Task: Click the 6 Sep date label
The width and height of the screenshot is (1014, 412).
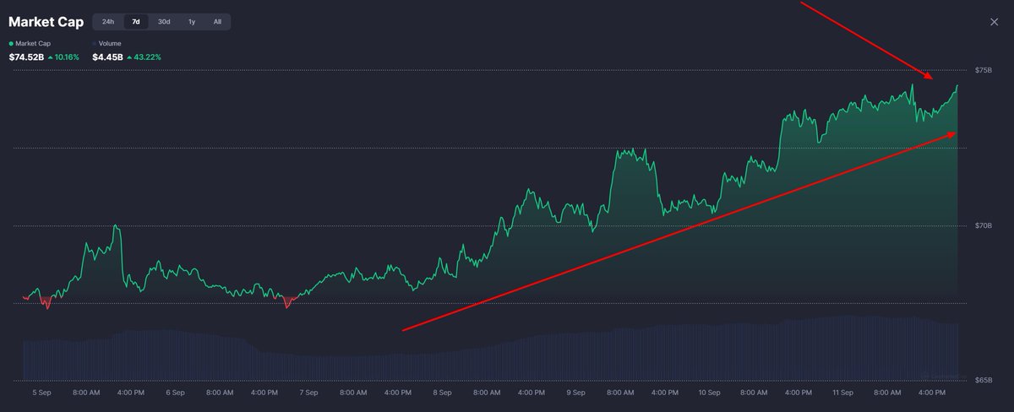Action: click(x=176, y=393)
